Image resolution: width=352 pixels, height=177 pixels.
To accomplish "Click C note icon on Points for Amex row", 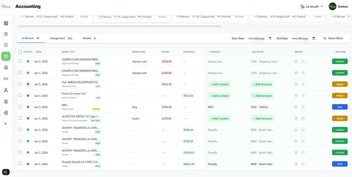I will [303, 96].
